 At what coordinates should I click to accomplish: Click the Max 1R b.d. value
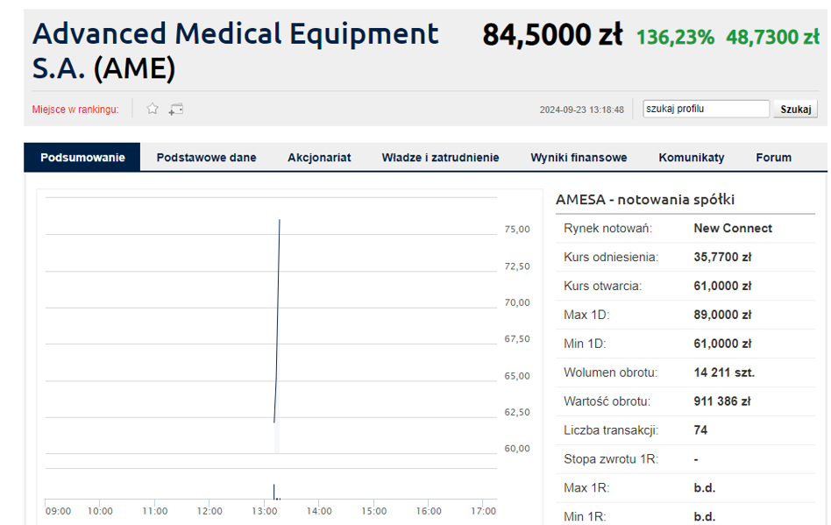tap(705, 488)
